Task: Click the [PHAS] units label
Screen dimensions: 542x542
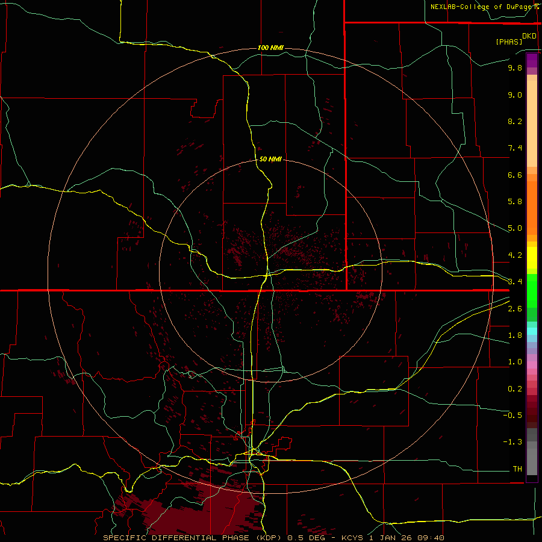Action: pos(509,42)
